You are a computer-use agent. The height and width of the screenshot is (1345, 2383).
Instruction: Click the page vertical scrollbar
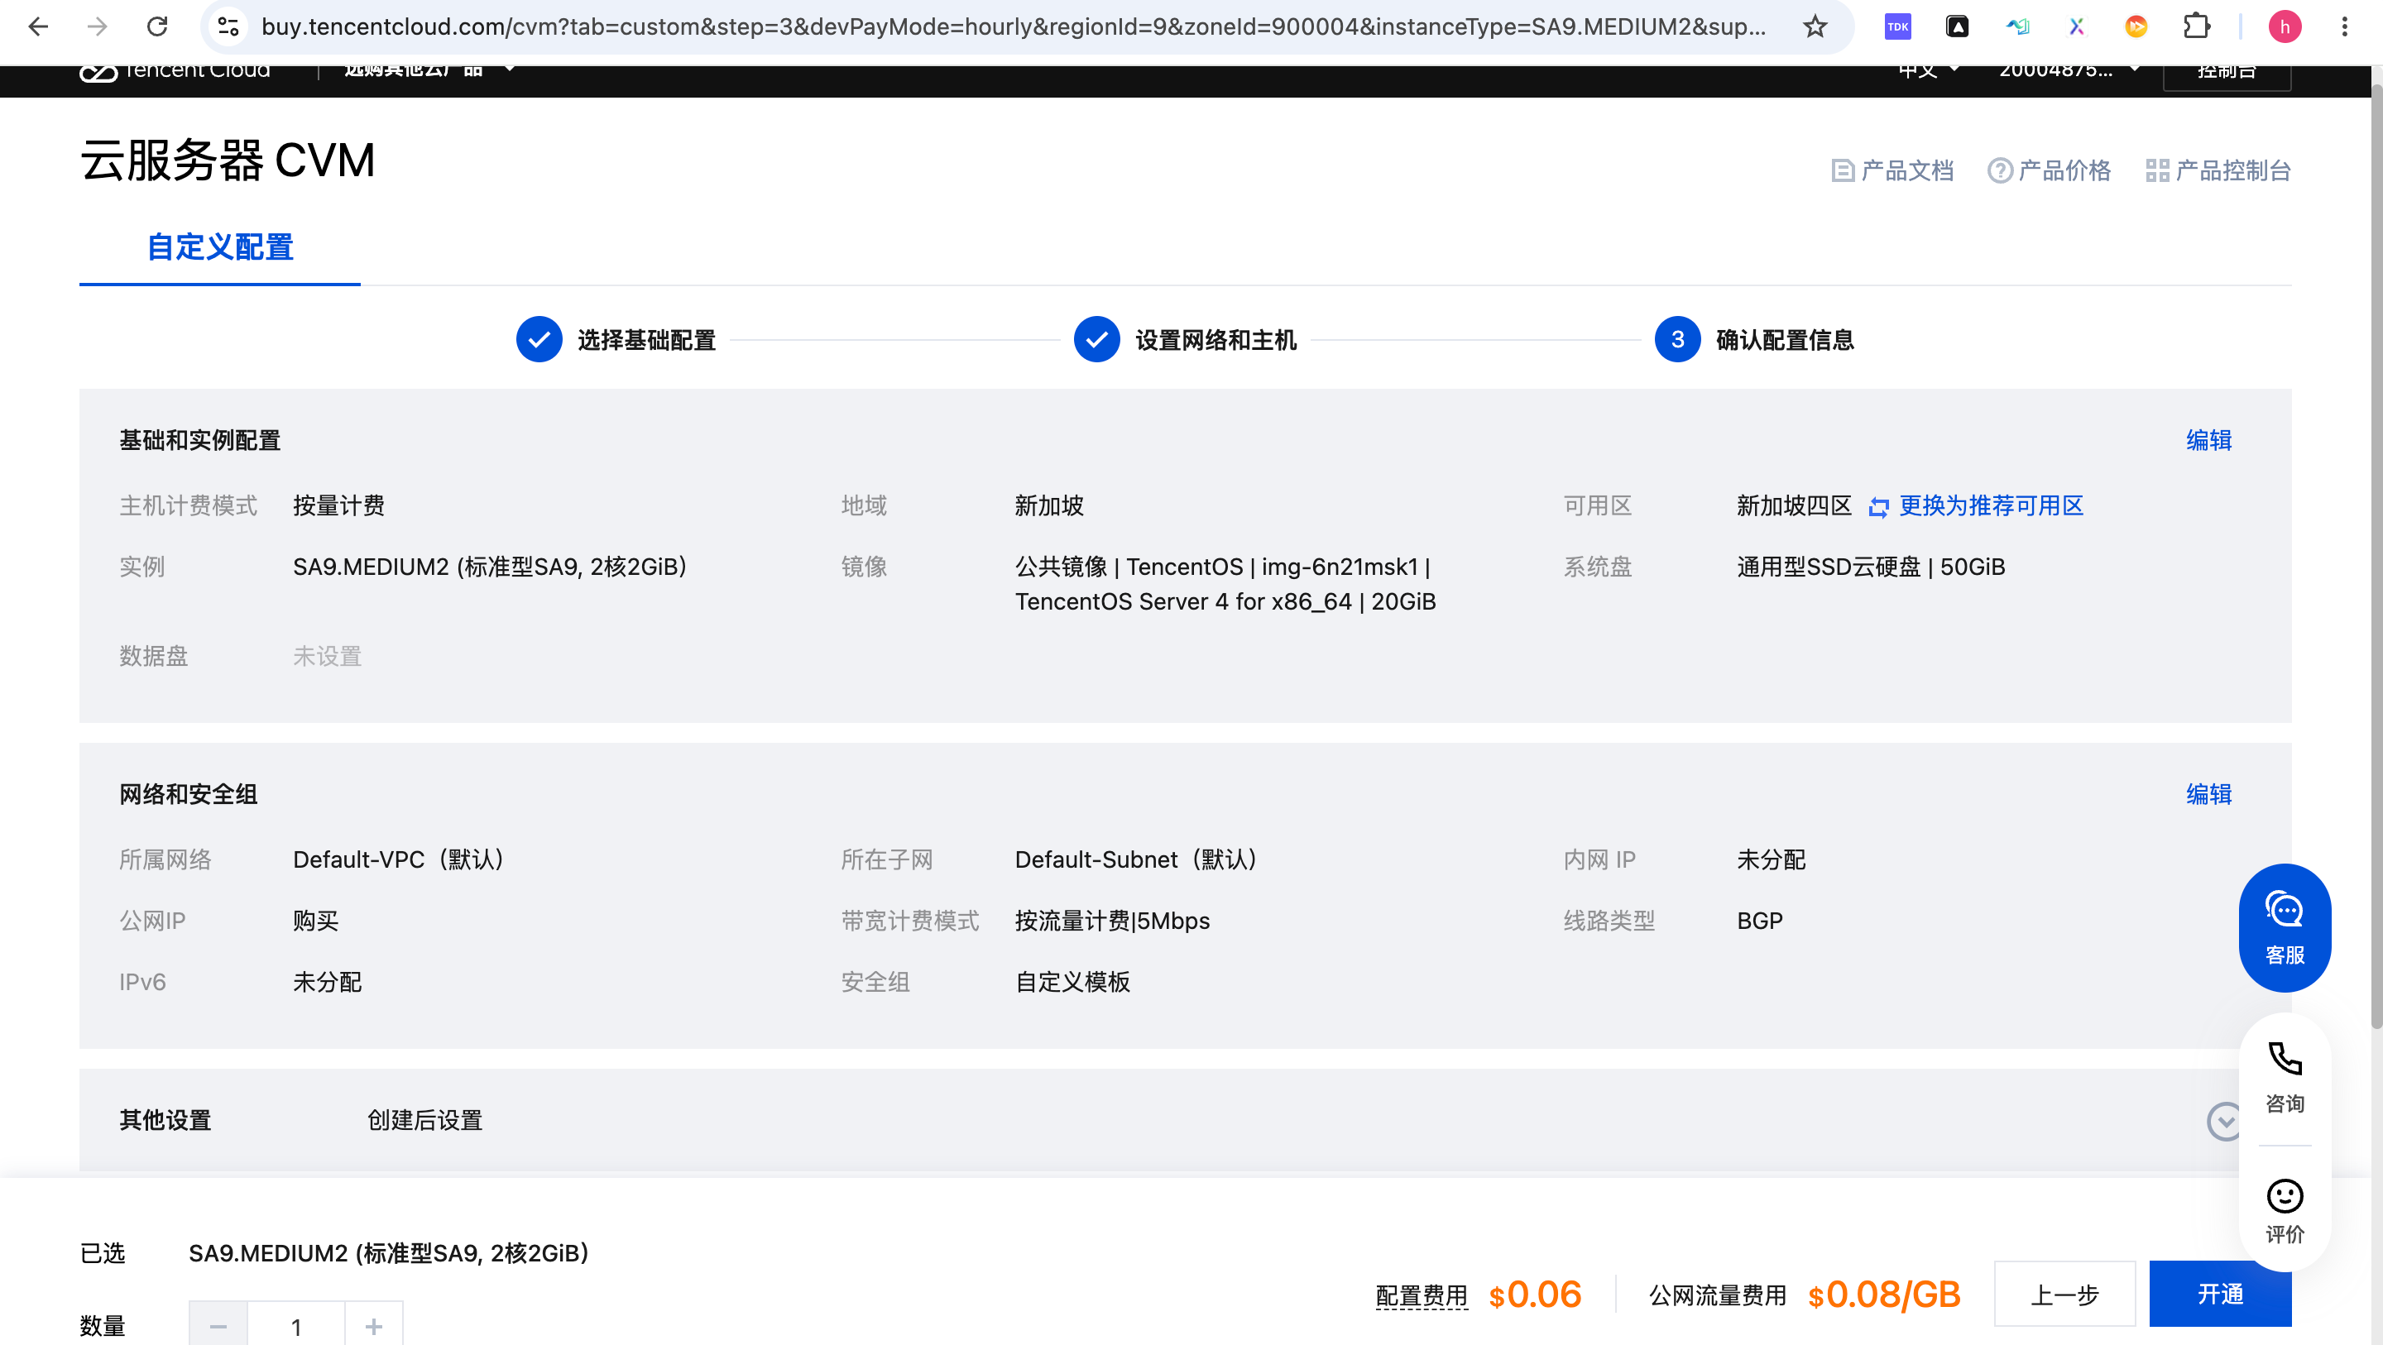click(2376, 555)
